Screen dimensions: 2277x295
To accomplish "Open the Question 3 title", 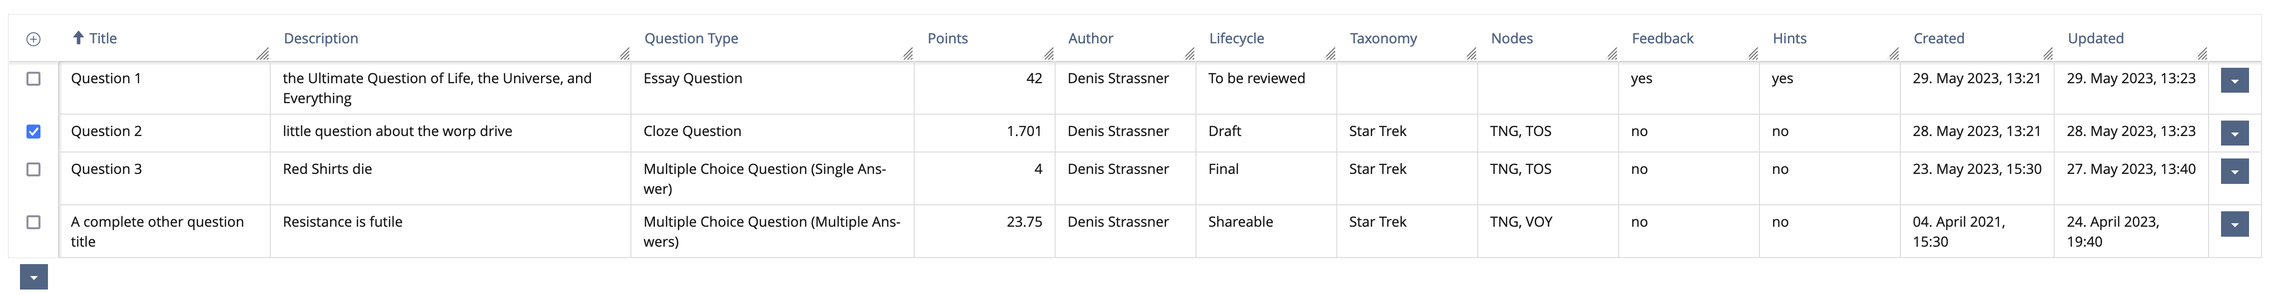I will (106, 169).
